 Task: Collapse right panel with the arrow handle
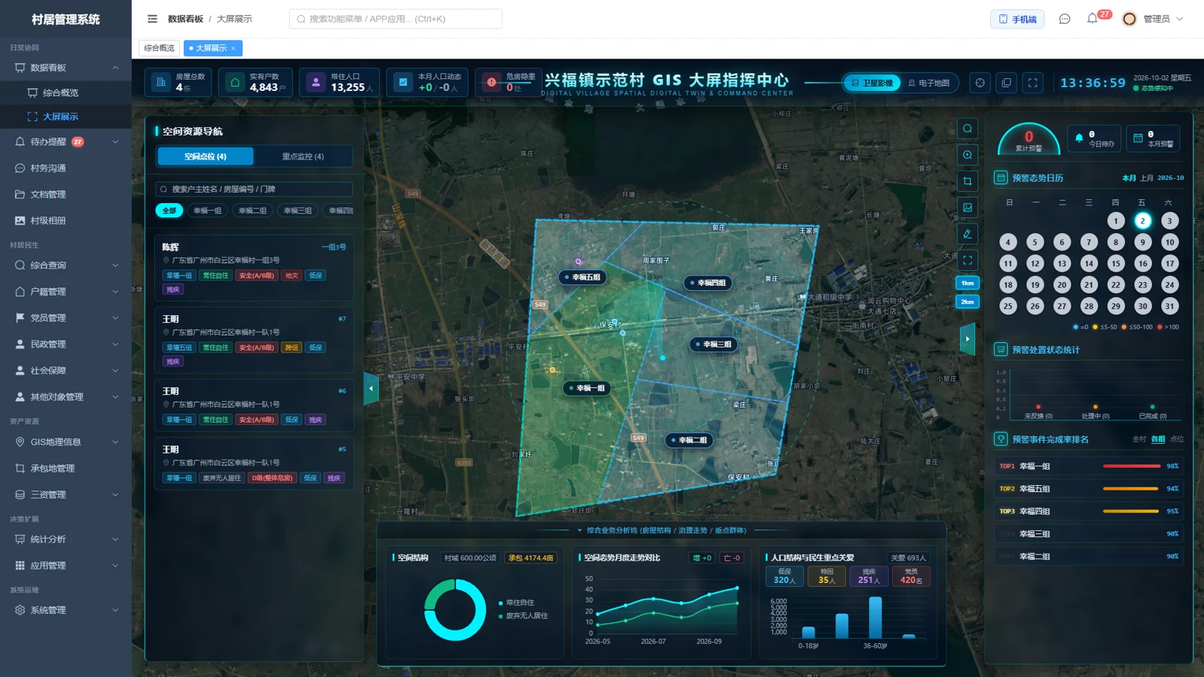[x=968, y=339]
